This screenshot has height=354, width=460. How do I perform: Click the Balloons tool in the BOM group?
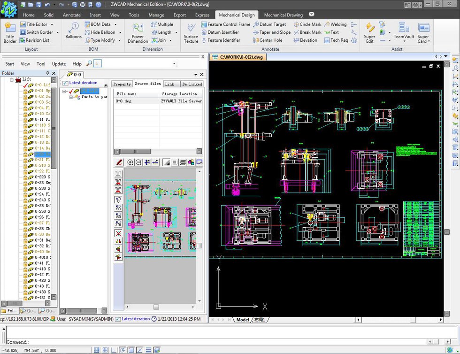click(73, 31)
